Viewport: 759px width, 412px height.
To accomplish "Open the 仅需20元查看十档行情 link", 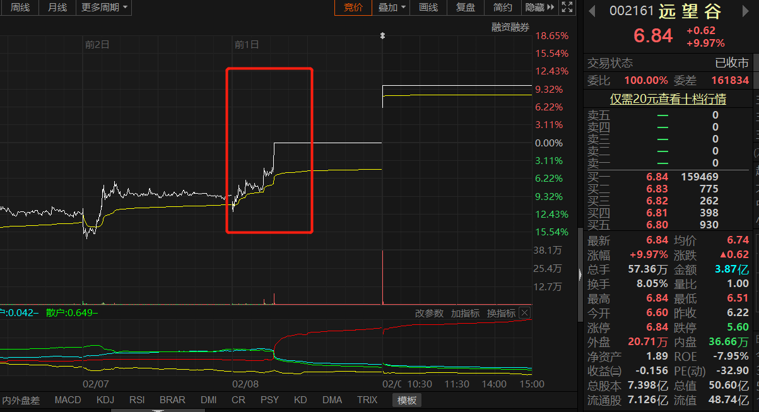I will (x=668, y=99).
